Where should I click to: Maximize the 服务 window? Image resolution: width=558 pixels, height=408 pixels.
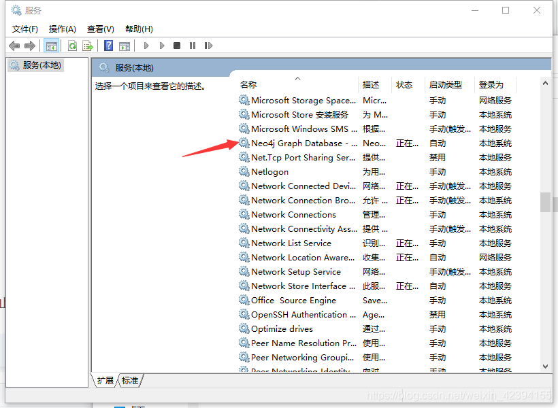pyautogui.click(x=506, y=10)
